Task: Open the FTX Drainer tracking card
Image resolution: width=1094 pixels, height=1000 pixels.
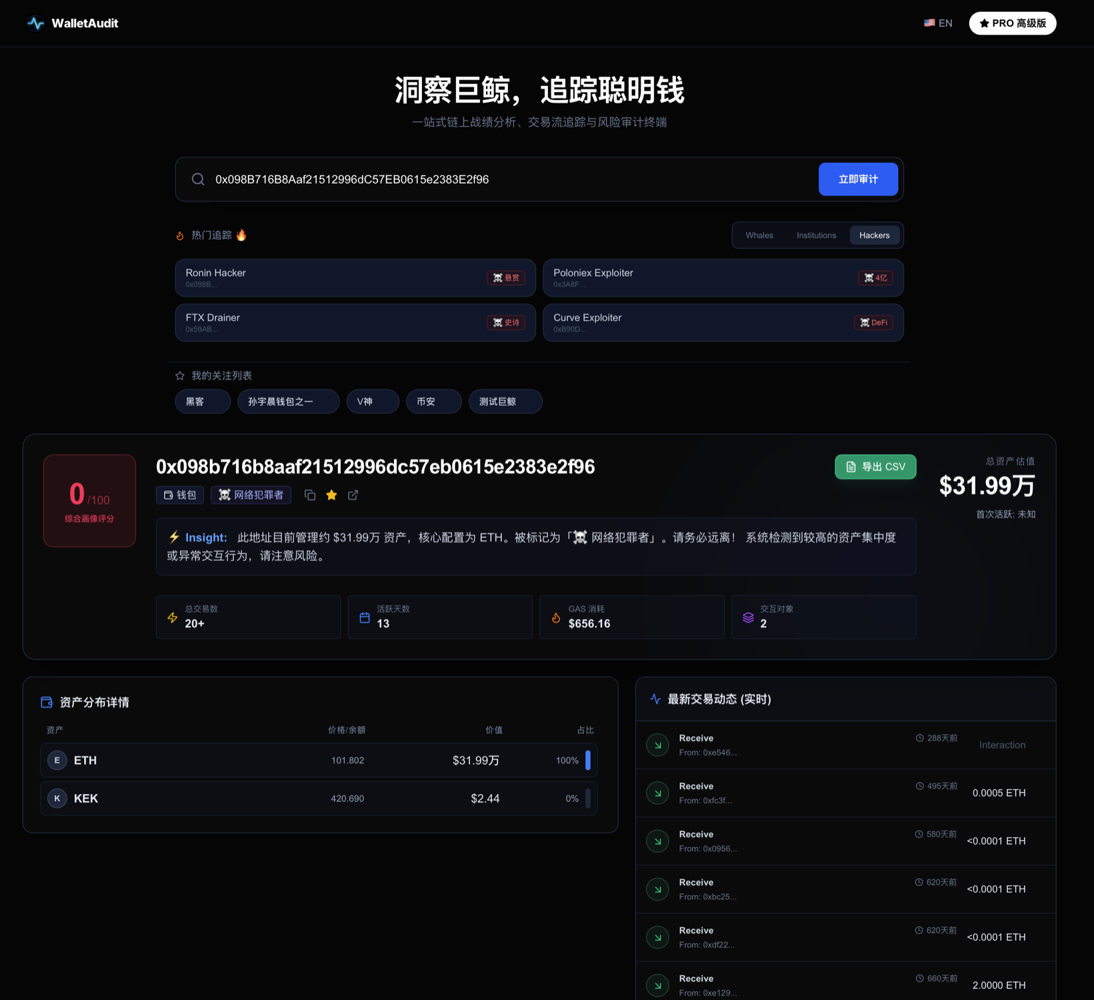Action: point(355,323)
